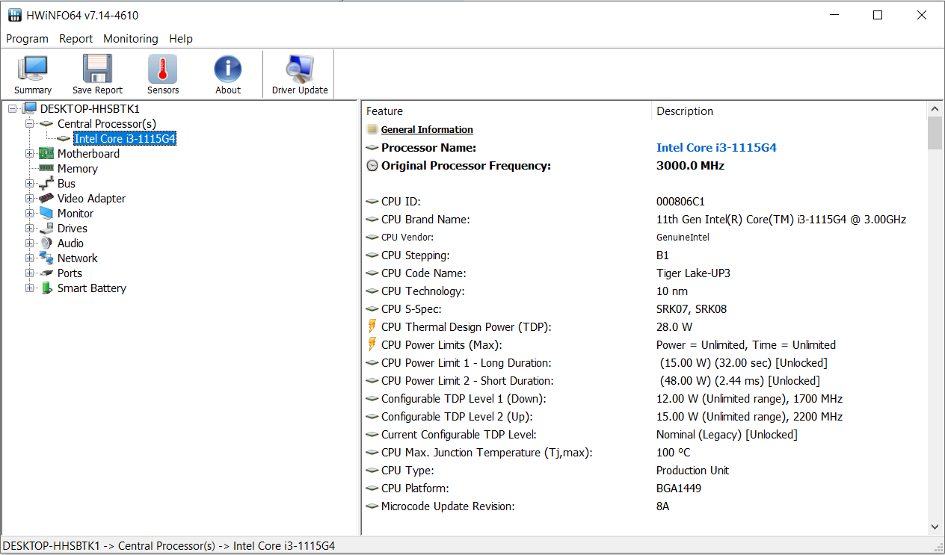Select the Smart Battery tree icon

click(x=46, y=288)
